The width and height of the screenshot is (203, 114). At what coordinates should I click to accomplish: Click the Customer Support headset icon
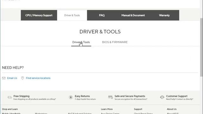tap(162, 97)
